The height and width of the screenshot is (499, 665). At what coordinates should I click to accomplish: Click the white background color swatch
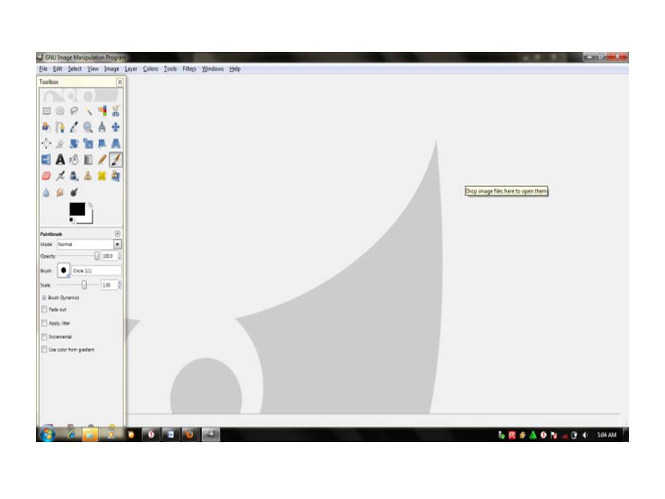coord(88,219)
